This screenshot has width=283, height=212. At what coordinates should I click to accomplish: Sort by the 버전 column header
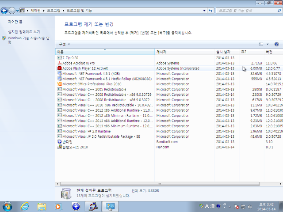coord(274,52)
